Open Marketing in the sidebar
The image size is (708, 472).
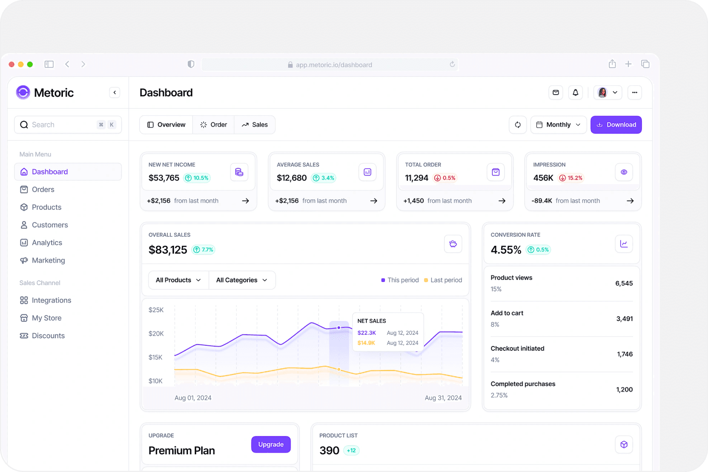point(68,260)
